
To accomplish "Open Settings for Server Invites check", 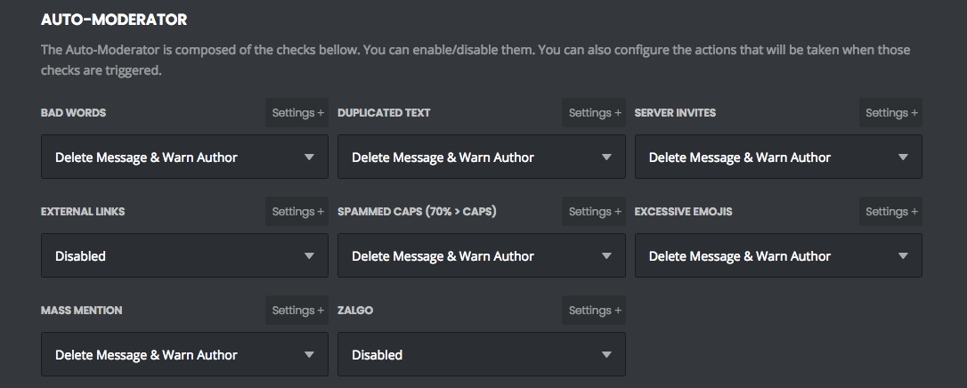I will 890,113.
